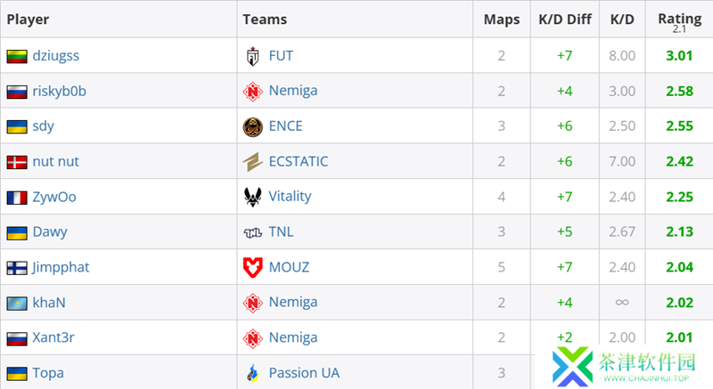Open khaN player profile link

49,303
